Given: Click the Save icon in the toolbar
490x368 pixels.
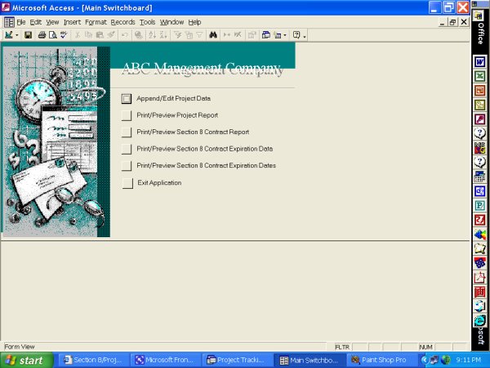Looking at the screenshot, I should tap(28, 36).
